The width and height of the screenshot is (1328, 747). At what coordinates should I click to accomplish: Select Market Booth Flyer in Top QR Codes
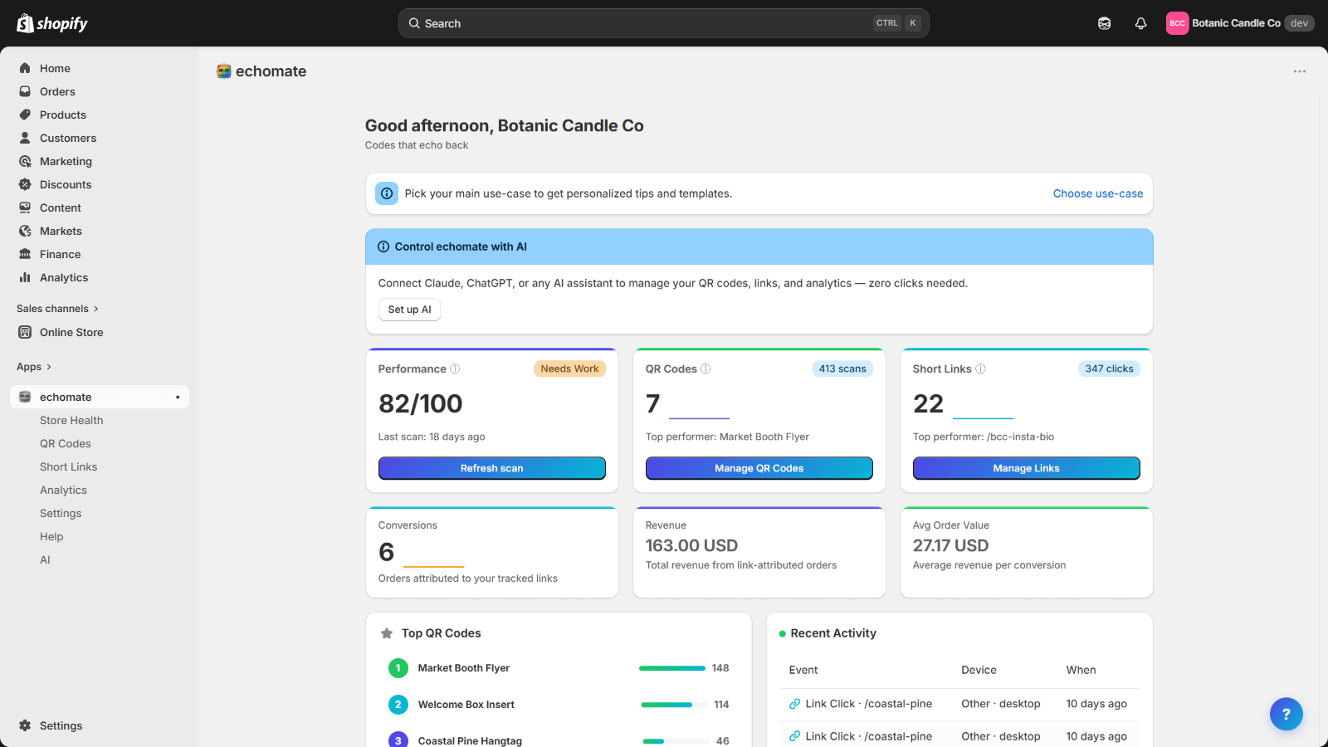(464, 668)
